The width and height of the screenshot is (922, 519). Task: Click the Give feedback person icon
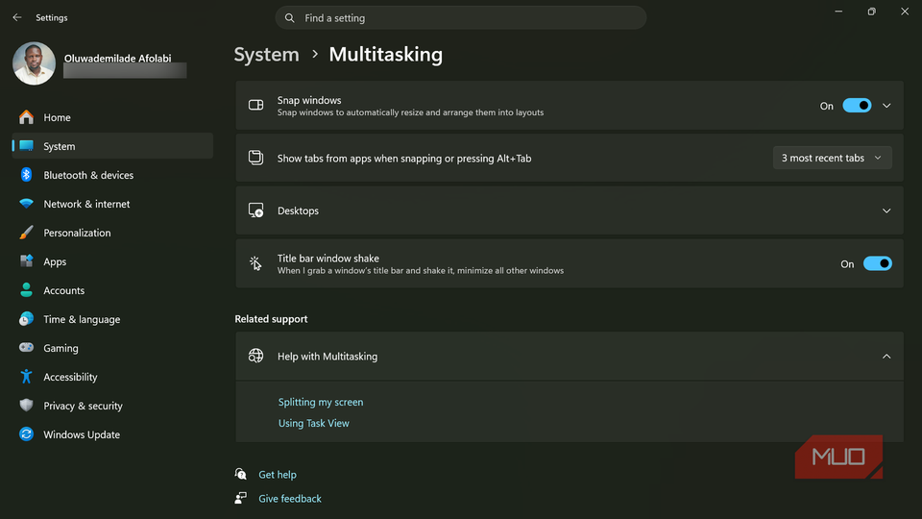[x=240, y=499]
